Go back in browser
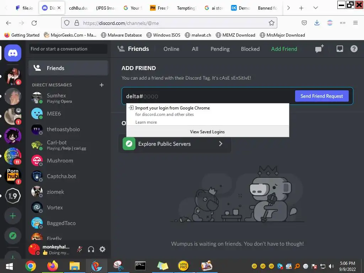The image size is (364, 273). [9, 23]
